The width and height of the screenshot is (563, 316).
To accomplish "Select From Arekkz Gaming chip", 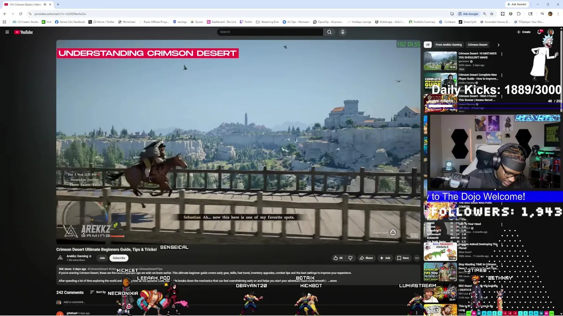I will click(449, 45).
